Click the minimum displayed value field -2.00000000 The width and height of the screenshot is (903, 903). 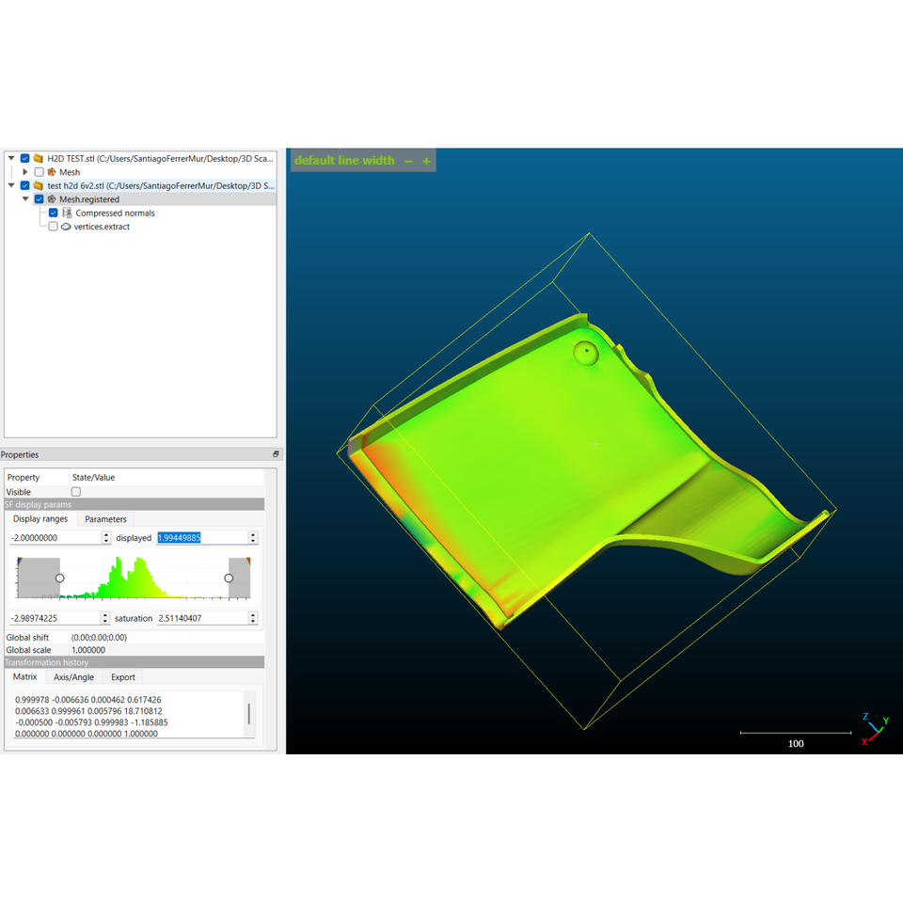[x=55, y=538]
